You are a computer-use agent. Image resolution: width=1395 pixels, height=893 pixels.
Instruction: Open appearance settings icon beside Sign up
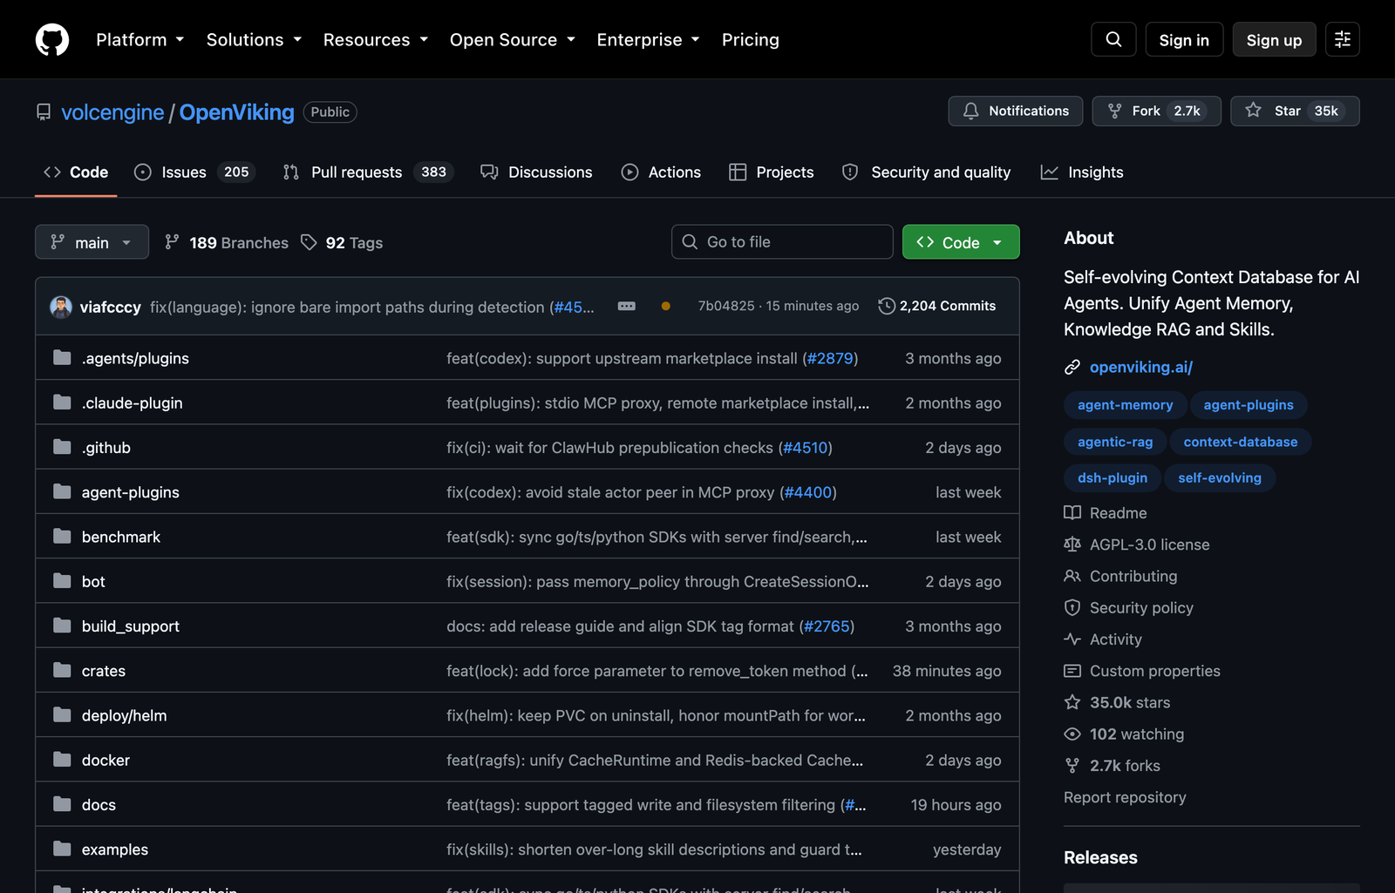point(1343,39)
